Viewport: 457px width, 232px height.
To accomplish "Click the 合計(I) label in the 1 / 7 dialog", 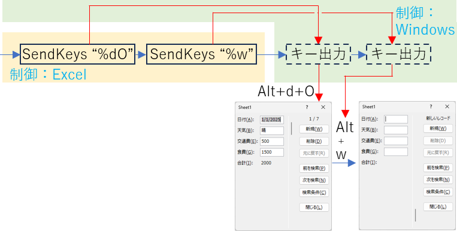I will [x=245, y=163].
